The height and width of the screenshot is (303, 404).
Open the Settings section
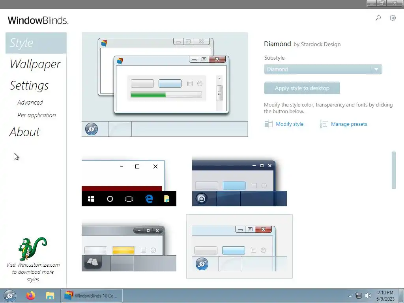point(29,86)
